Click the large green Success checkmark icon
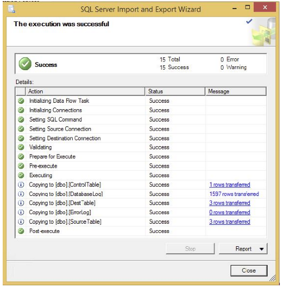 click(25, 64)
